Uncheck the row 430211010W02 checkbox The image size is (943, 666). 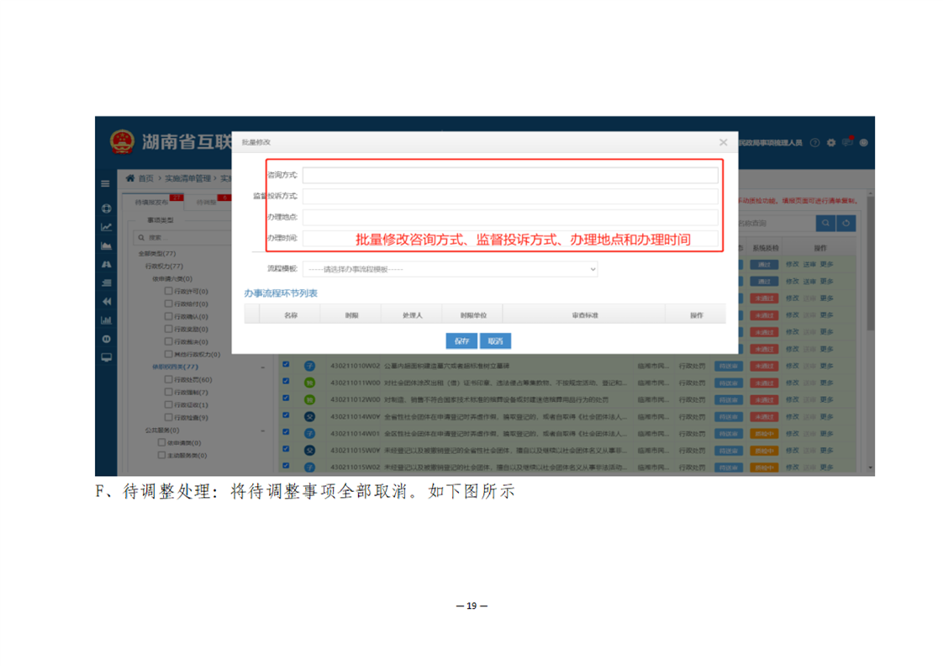pos(286,366)
